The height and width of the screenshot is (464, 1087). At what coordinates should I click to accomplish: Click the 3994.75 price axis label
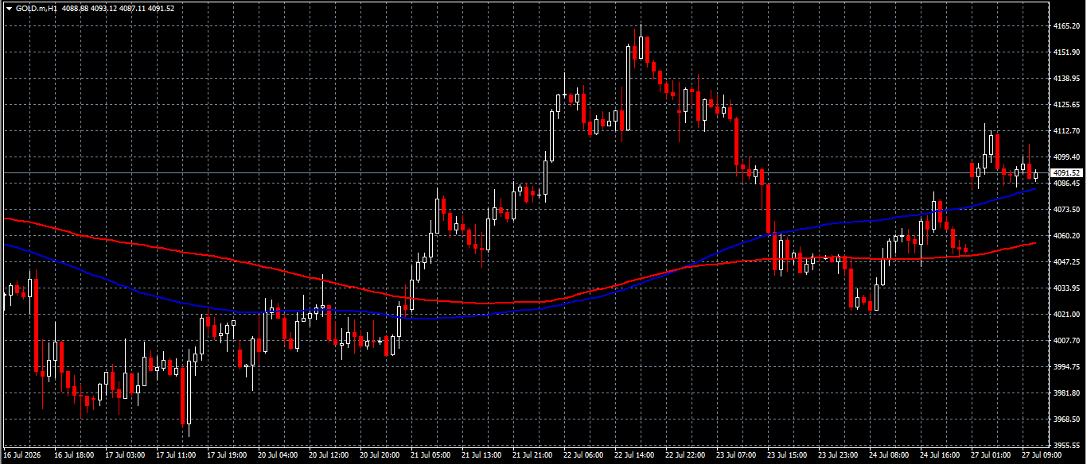[x=1065, y=367]
